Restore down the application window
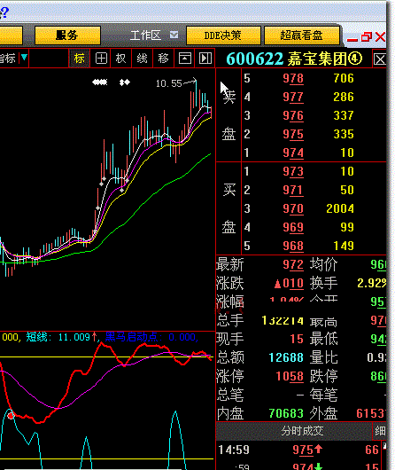The width and height of the screenshot is (395, 470). coord(367,37)
